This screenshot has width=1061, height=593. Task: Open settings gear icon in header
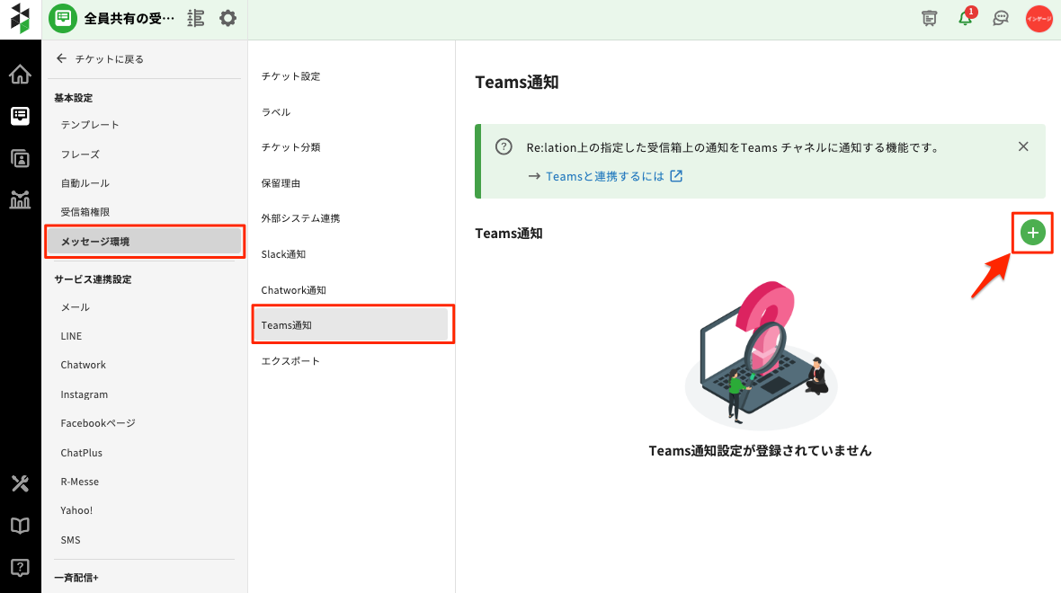228,18
